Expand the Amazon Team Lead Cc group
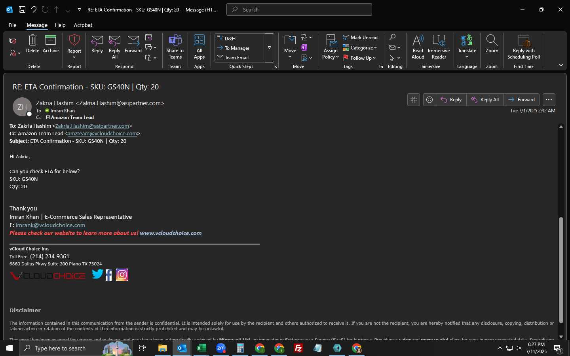This screenshot has width=570, height=356. coord(48,117)
